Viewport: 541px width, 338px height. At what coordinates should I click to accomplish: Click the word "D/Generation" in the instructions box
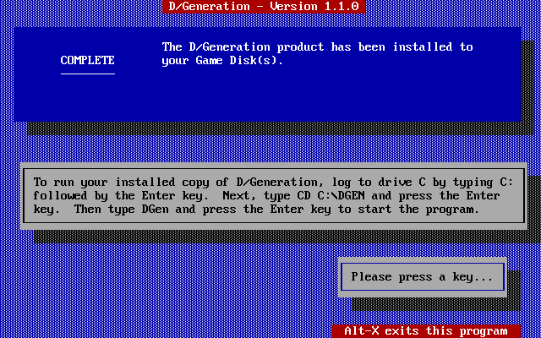[x=273, y=182]
